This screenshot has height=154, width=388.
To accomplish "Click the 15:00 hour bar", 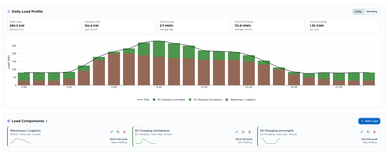I will pyautogui.click(x=249, y=70).
